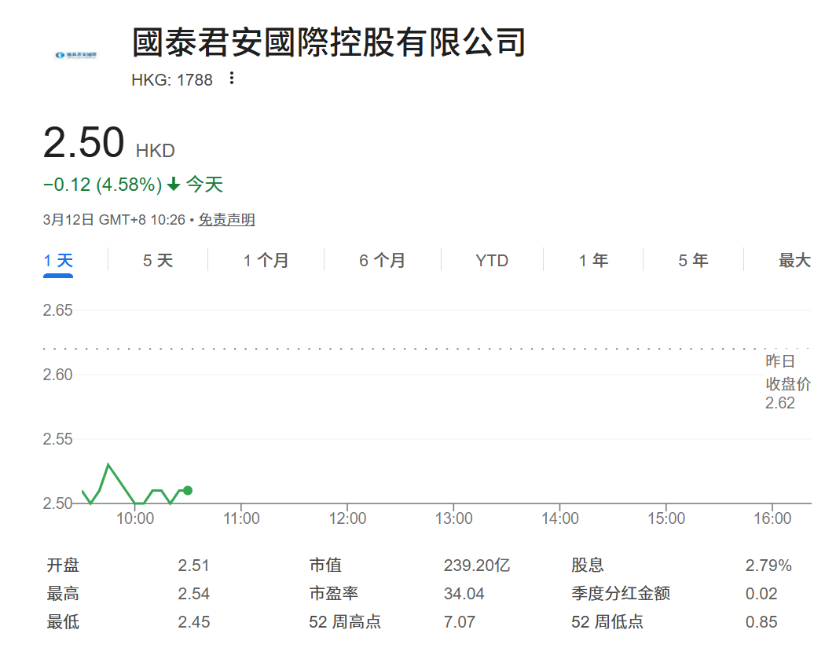Screen dimensions: 825x659
Task: Click the green current price dot on chart
Action: point(188,490)
